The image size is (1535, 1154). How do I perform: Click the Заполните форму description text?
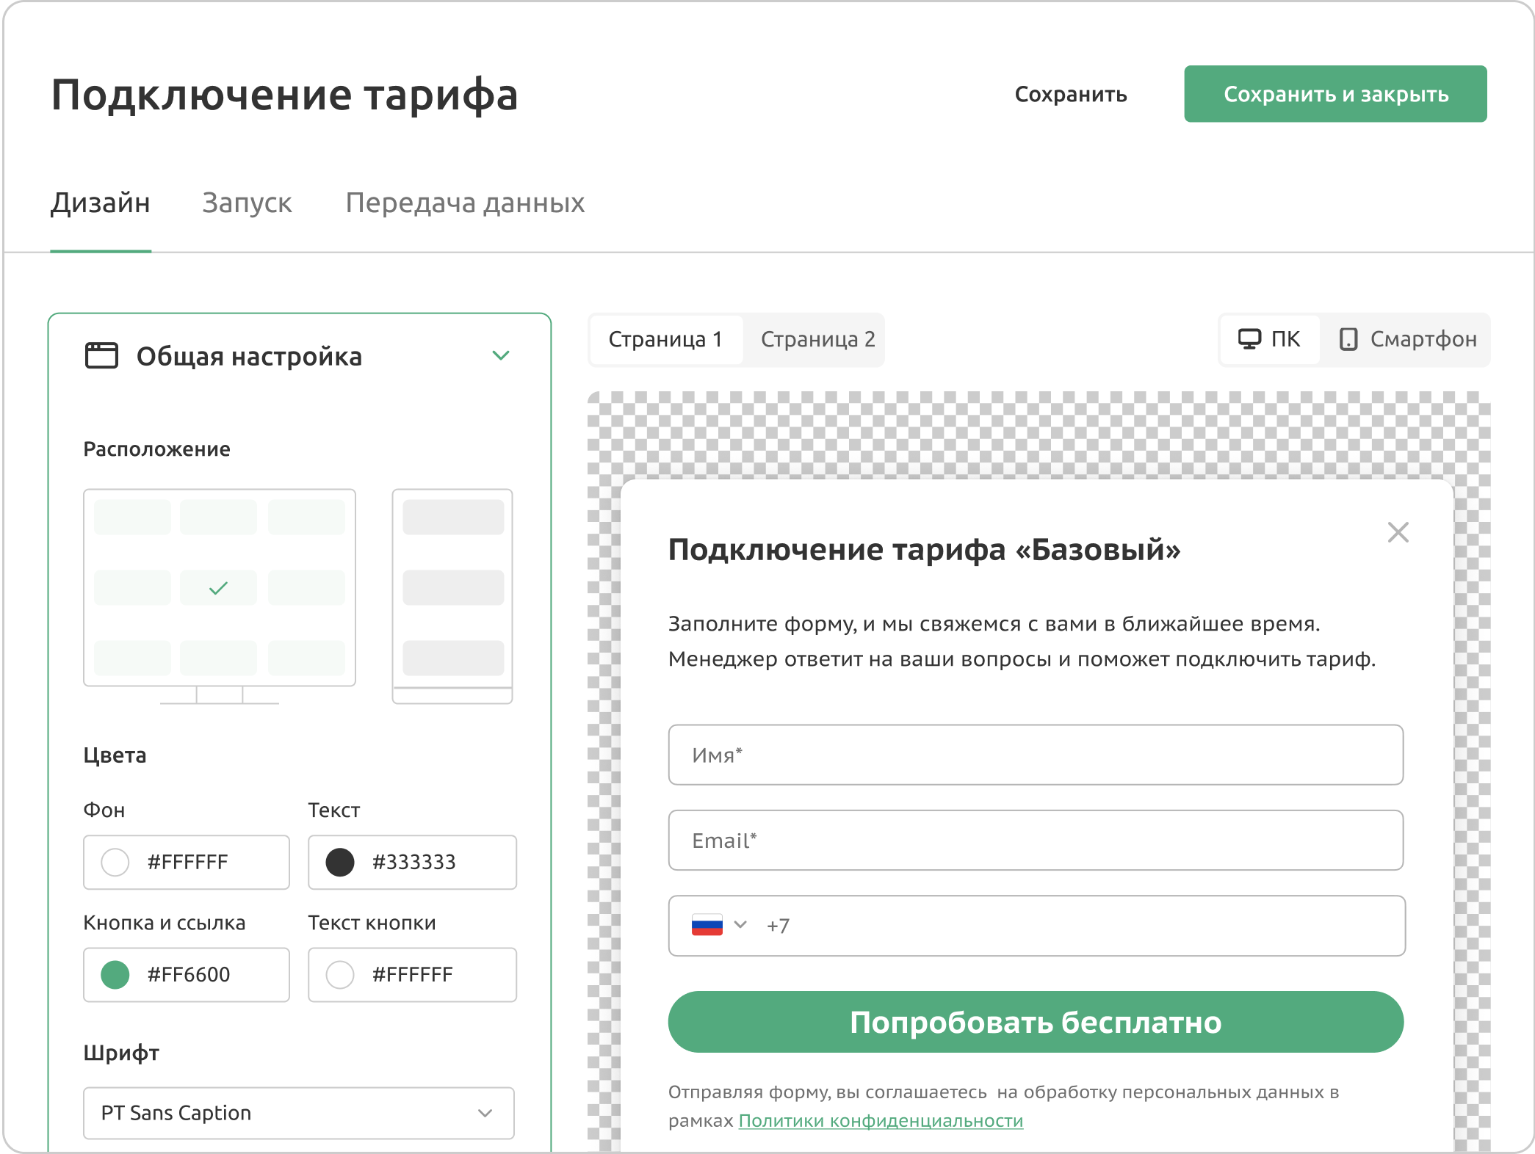(1022, 641)
